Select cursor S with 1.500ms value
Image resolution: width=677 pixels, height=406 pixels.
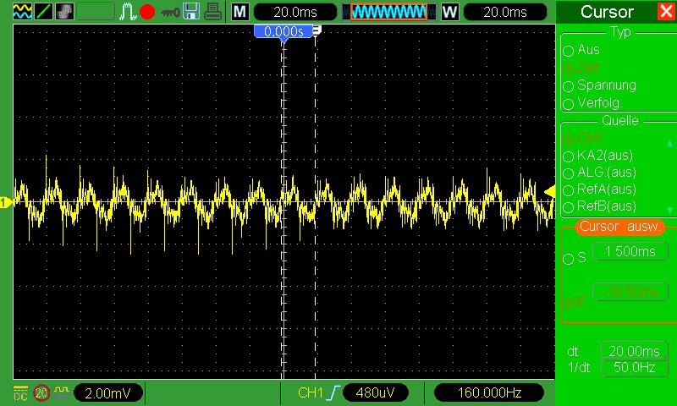(x=569, y=258)
